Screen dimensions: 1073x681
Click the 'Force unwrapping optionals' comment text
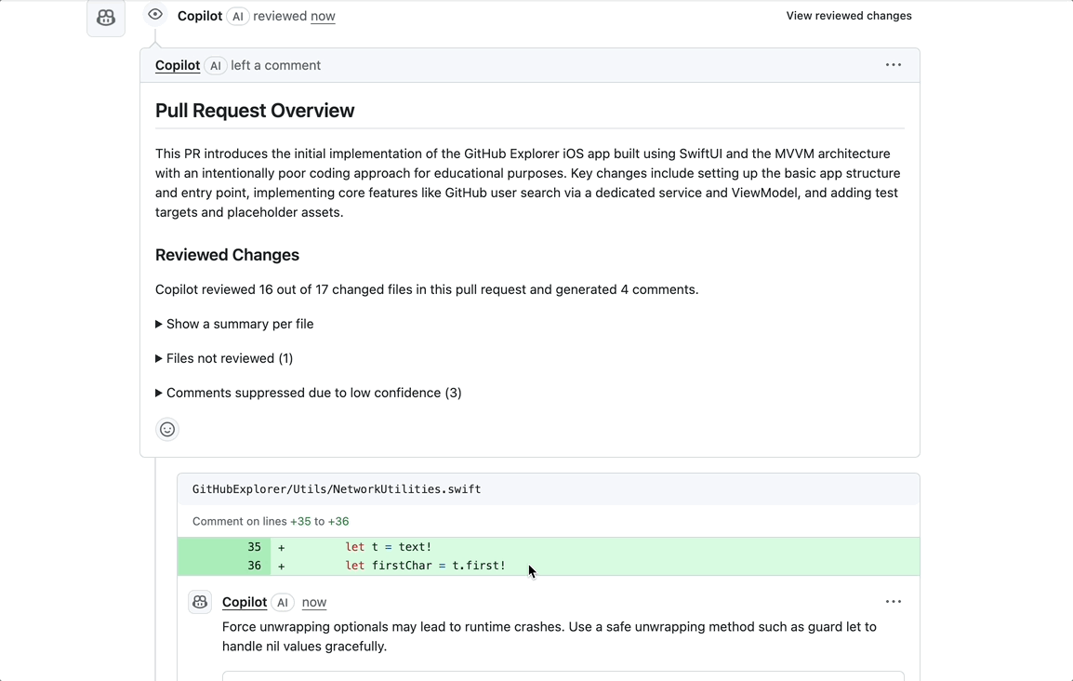tap(549, 636)
